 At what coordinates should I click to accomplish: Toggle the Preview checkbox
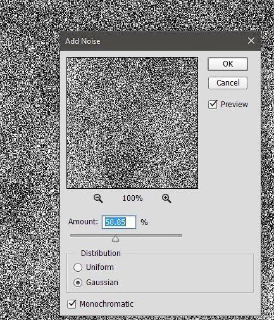pyautogui.click(x=213, y=105)
